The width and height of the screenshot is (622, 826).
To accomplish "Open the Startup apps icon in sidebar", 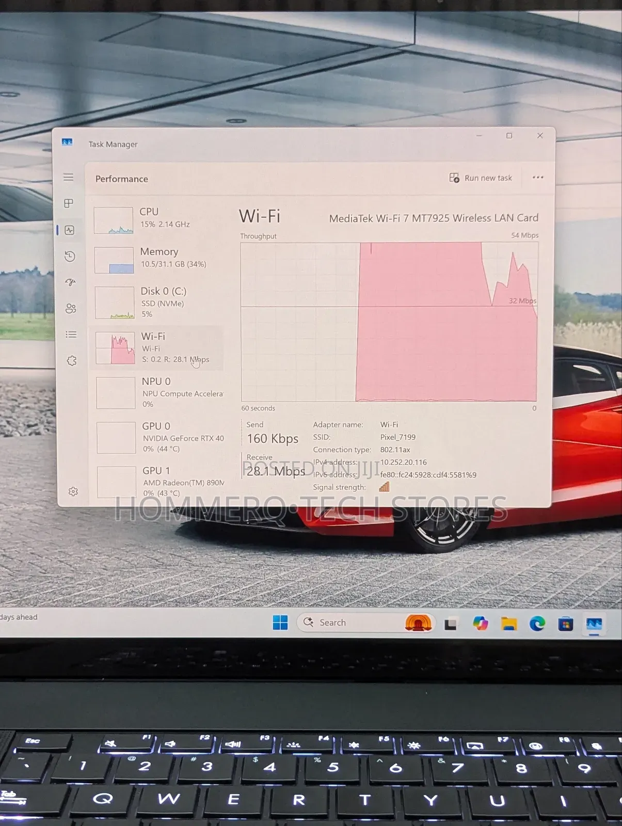I will [x=71, y=282].
